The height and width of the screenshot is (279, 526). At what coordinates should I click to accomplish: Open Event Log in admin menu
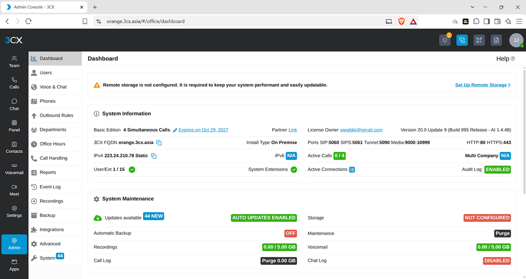(55, 187)
